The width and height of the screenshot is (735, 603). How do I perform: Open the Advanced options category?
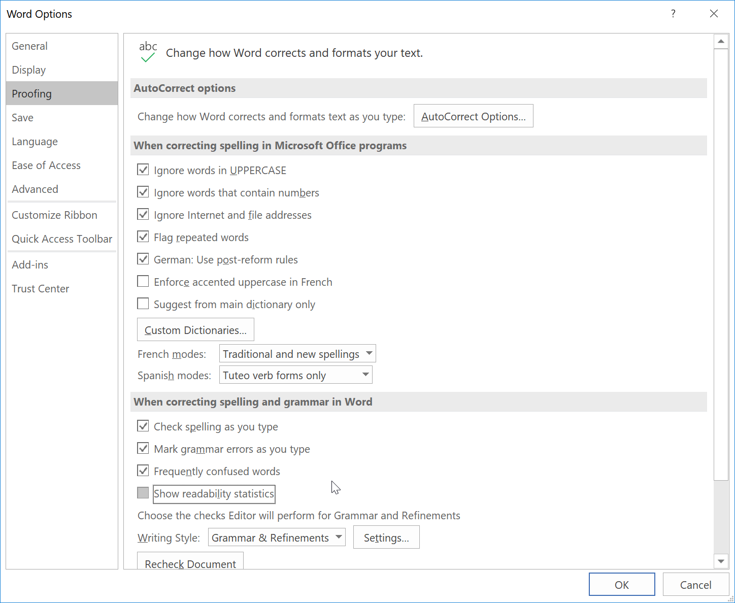click(62, 189)
